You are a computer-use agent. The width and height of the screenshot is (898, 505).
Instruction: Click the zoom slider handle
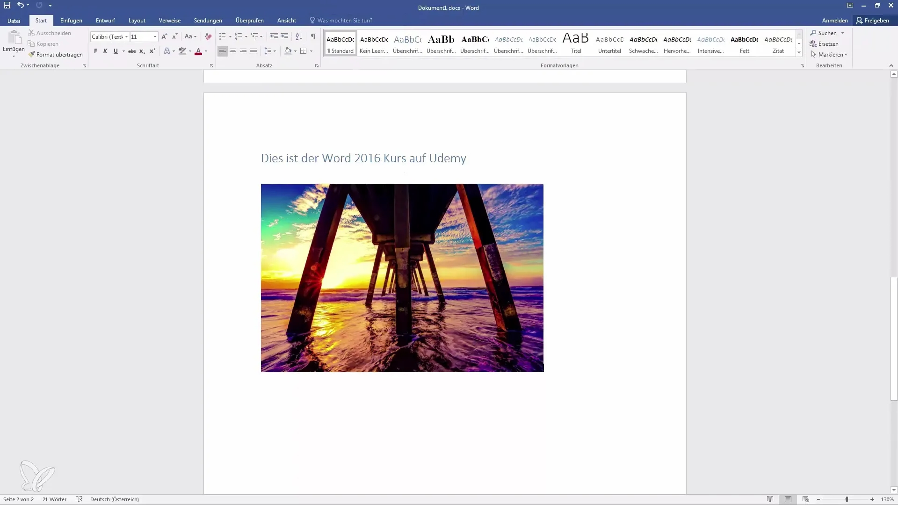tap(847, 499)
